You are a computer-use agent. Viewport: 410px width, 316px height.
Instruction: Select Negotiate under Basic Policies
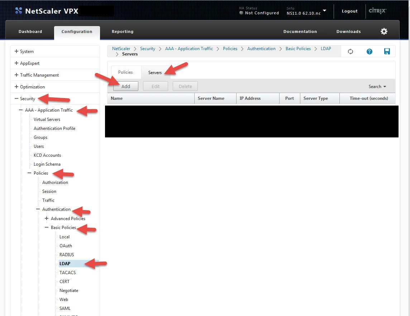click(x=69, y=290)
